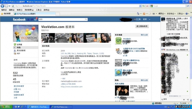Viewport: 192px width, 109px height.
Task: Open 塗鴉牆 in the page sidebar
Action: point(19,45)
